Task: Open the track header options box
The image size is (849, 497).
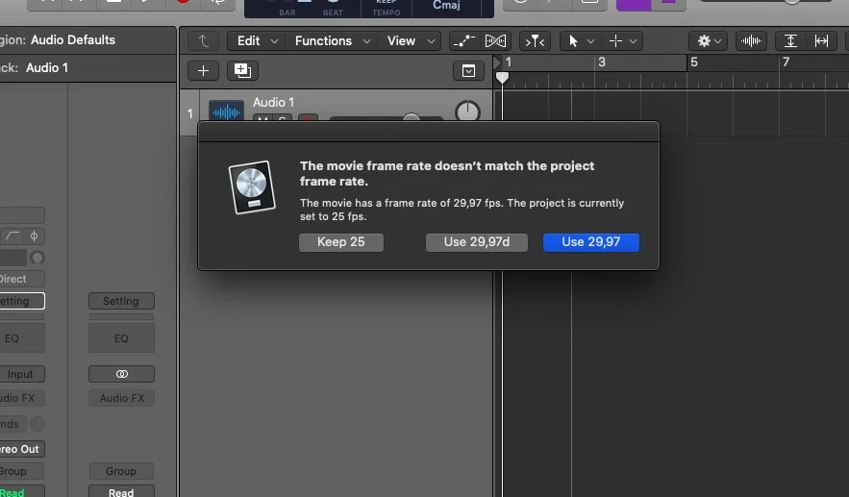Action: 468,71
